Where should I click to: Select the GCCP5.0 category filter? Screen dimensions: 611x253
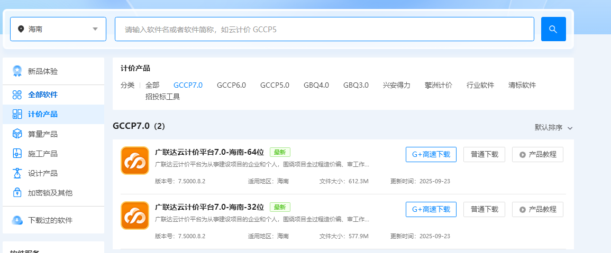click(275, 85)
